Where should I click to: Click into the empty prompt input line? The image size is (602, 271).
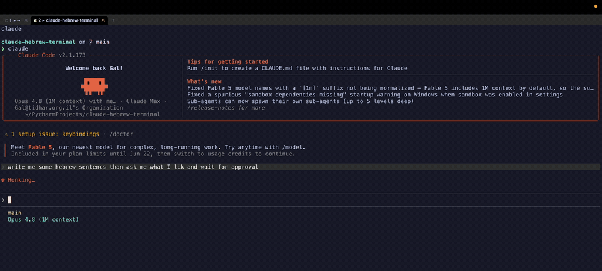tap(301, 199)
